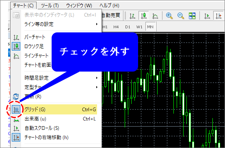Image resolution: width=225 pixels, height=148 pixels.
Task: Toggle auto scroll in the toolbar
Action: point(207,16)
